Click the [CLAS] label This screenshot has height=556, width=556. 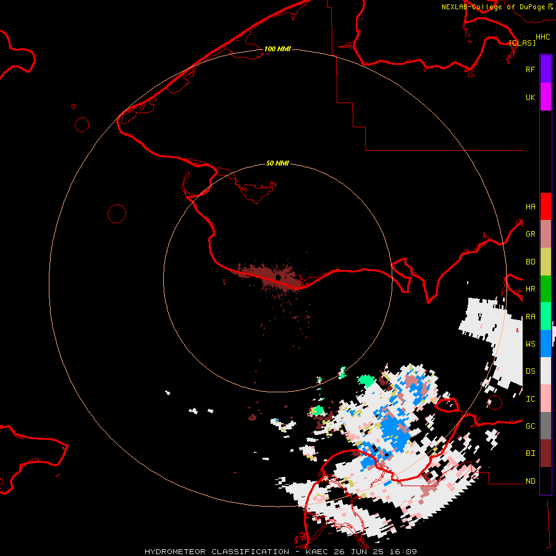(522, 43)
